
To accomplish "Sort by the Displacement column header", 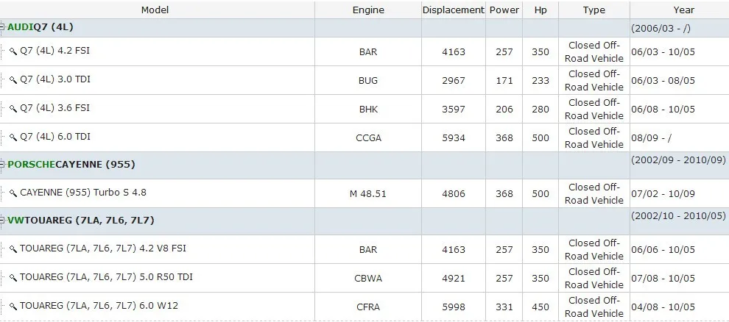I will coord(454,10).
